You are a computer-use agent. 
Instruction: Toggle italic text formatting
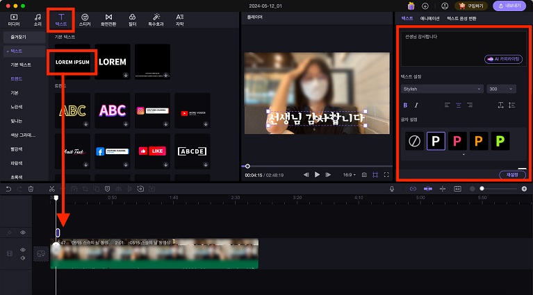coord(416,106)
